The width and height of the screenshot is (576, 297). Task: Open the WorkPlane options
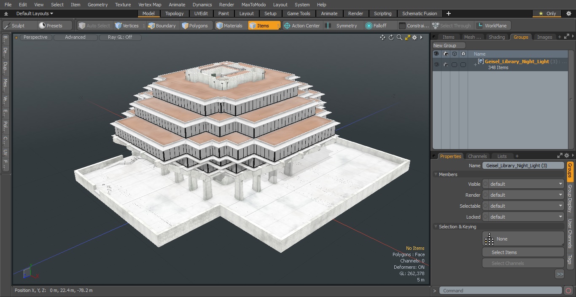[492, 26]
